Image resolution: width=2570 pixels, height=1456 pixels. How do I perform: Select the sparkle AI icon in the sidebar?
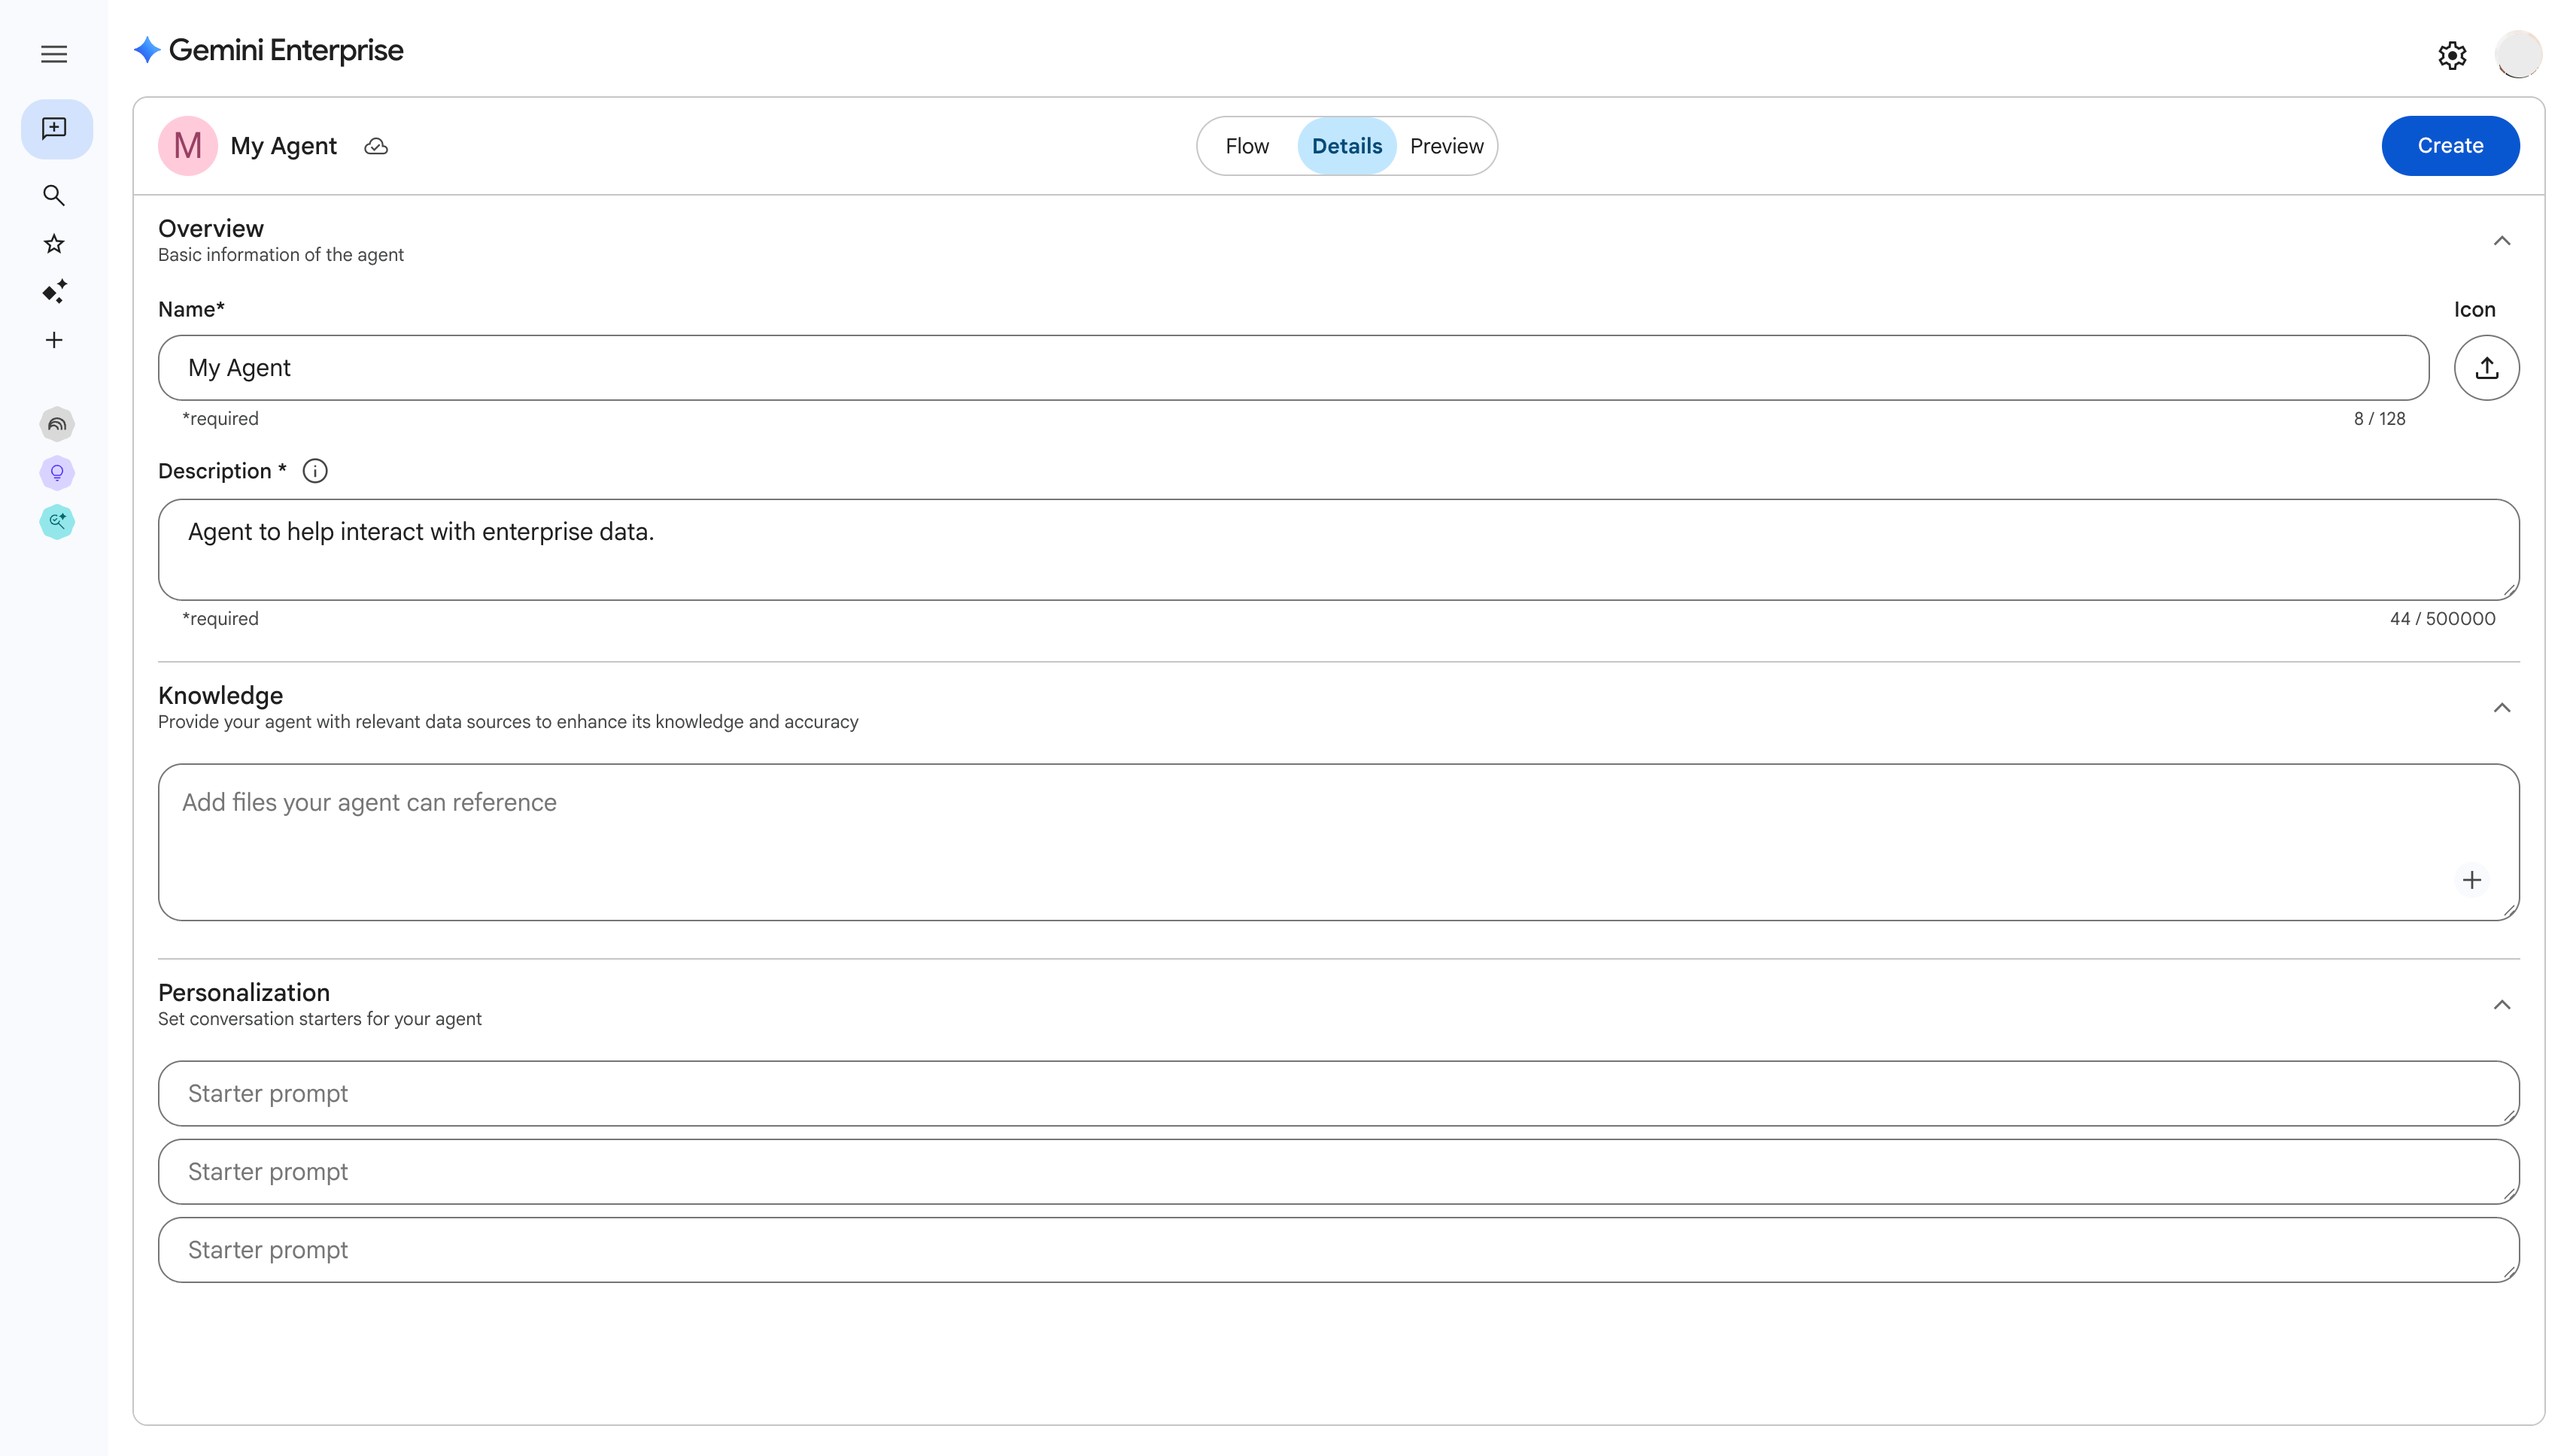click(x=54, y=291)
